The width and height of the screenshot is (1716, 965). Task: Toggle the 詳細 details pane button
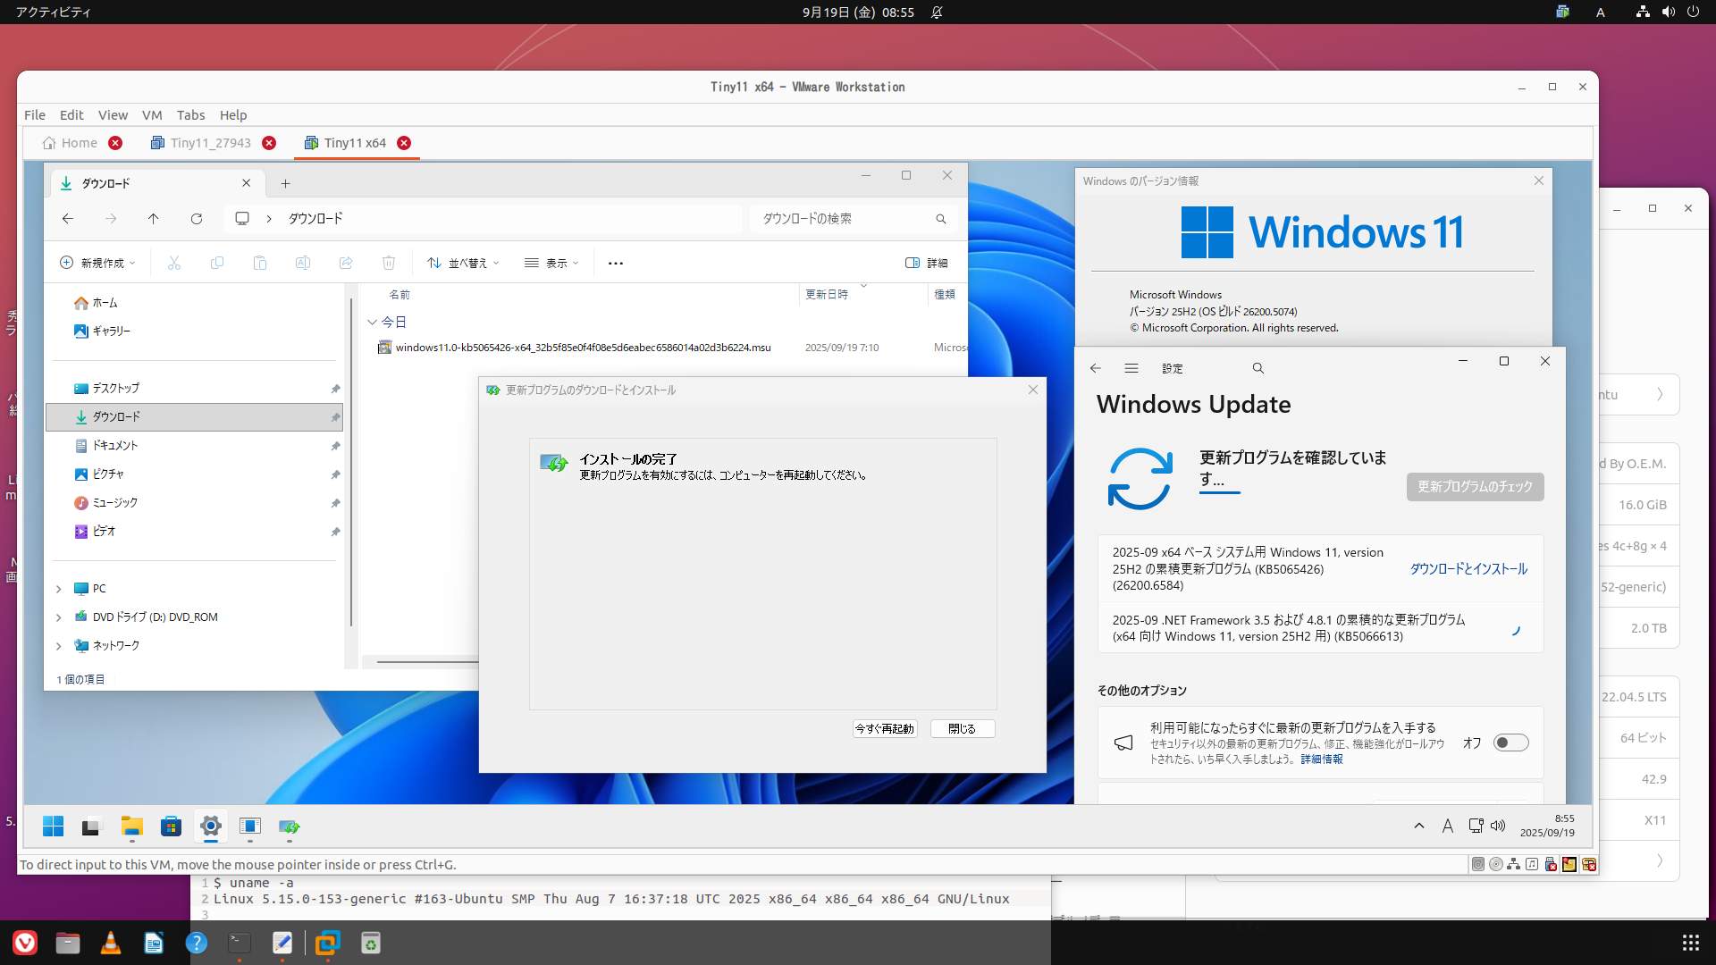[926, 263]
